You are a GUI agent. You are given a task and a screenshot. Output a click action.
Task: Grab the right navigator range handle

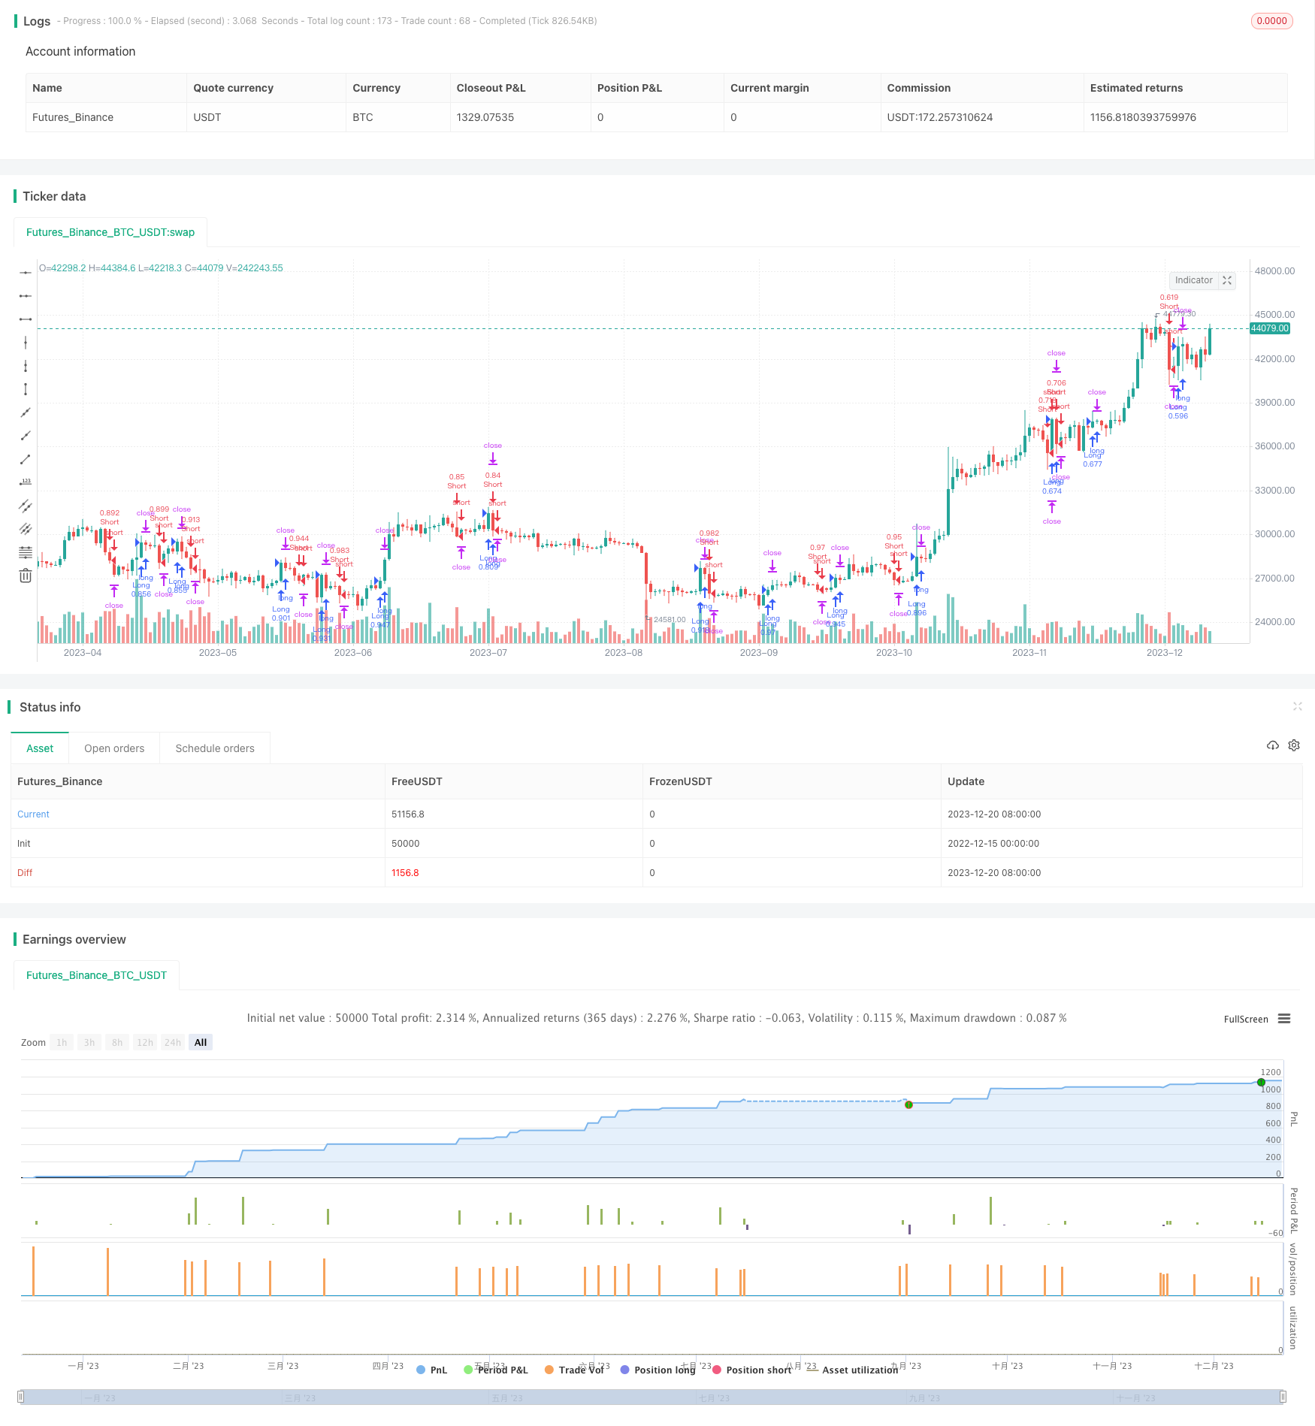(1283, 1397)
